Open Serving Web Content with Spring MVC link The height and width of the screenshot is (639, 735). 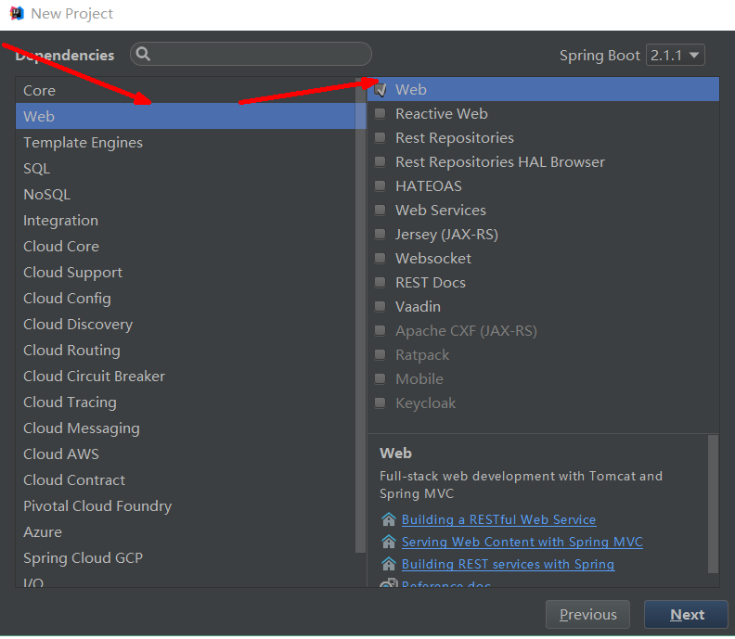(522, 542)
